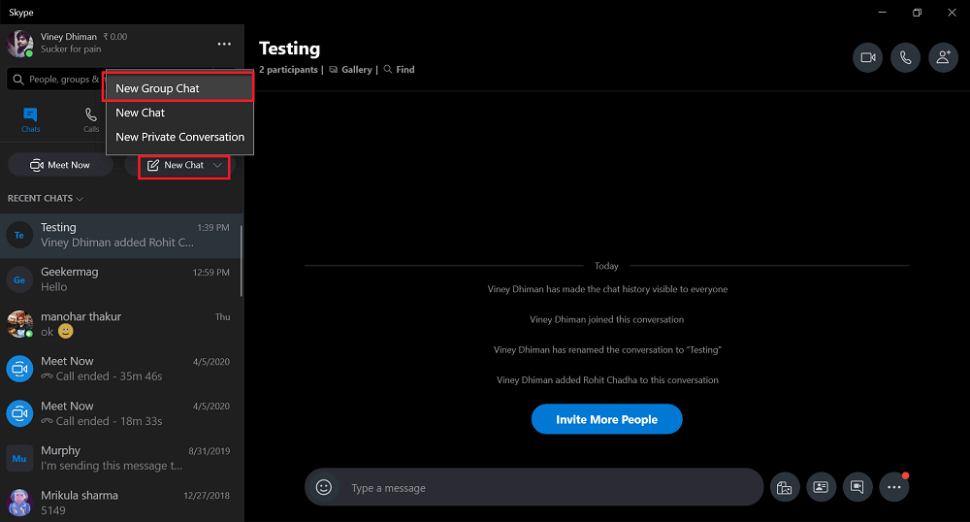Click the chat list scrollbar
Viewport: 970px width, 522px height.
click(241, 261)
